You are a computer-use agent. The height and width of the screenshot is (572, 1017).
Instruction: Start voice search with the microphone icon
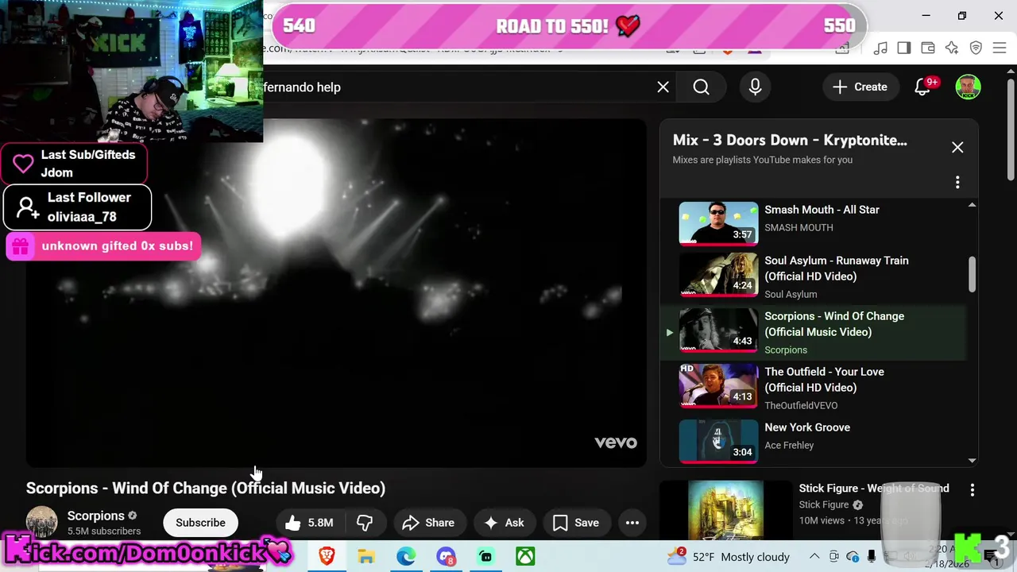click(x=755, y=87)
